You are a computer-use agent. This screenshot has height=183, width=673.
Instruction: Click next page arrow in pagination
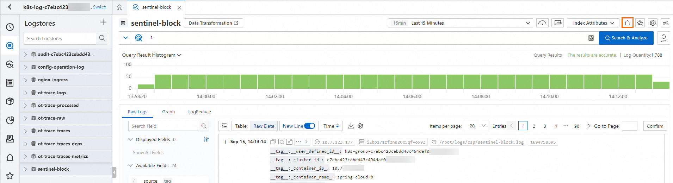tap(588, 126)
